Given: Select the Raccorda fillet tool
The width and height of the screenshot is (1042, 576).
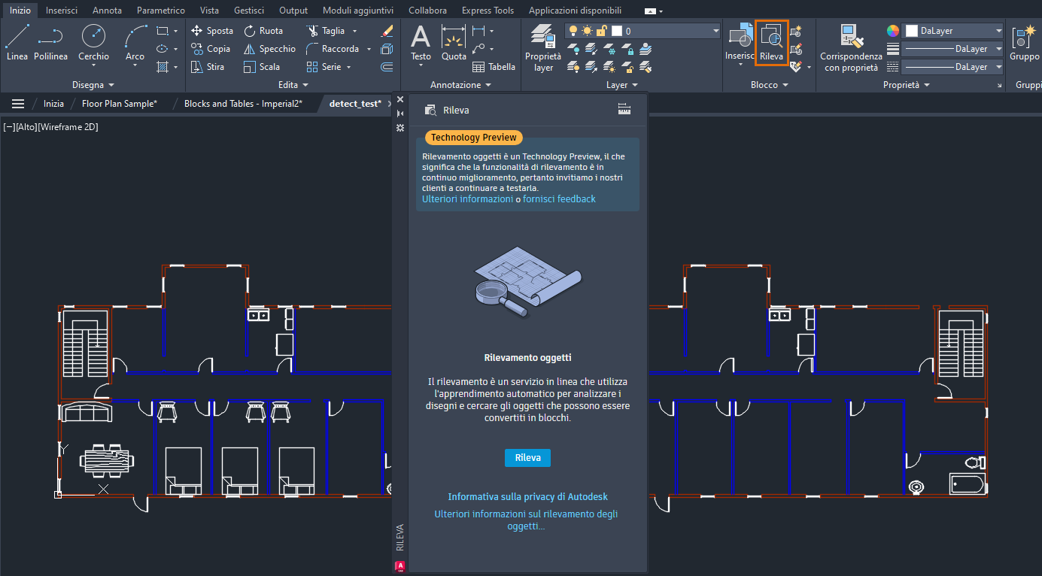Looking at the screenshot, I should coord(333,49).
